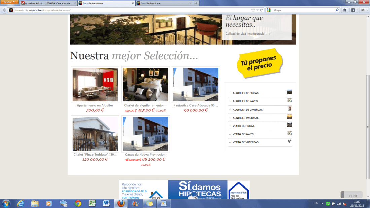Image resolution: width=370 pixels, height=208 pixels.
Task: Open the bookmarks toolbar button
Action: coord(354,10)
